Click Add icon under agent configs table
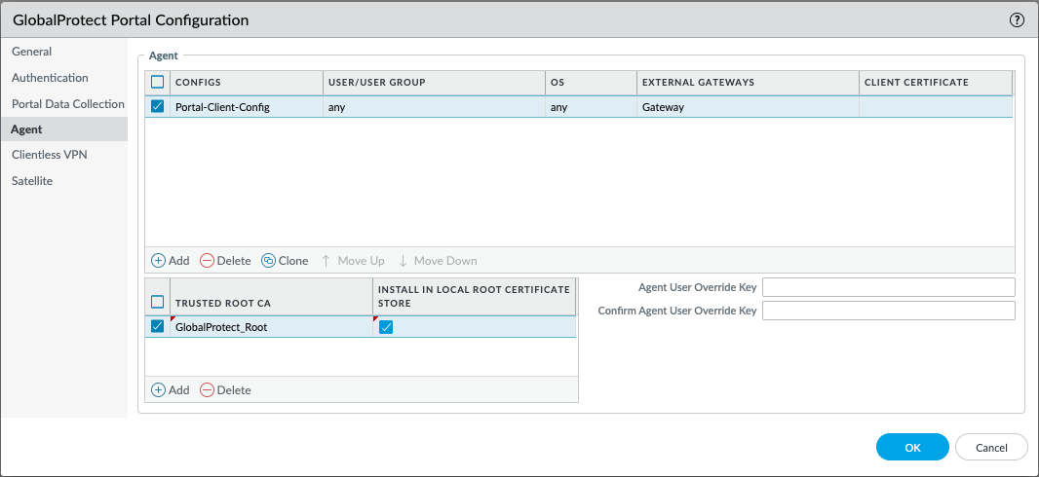1039x477 pixels. [x=159, y=261]
